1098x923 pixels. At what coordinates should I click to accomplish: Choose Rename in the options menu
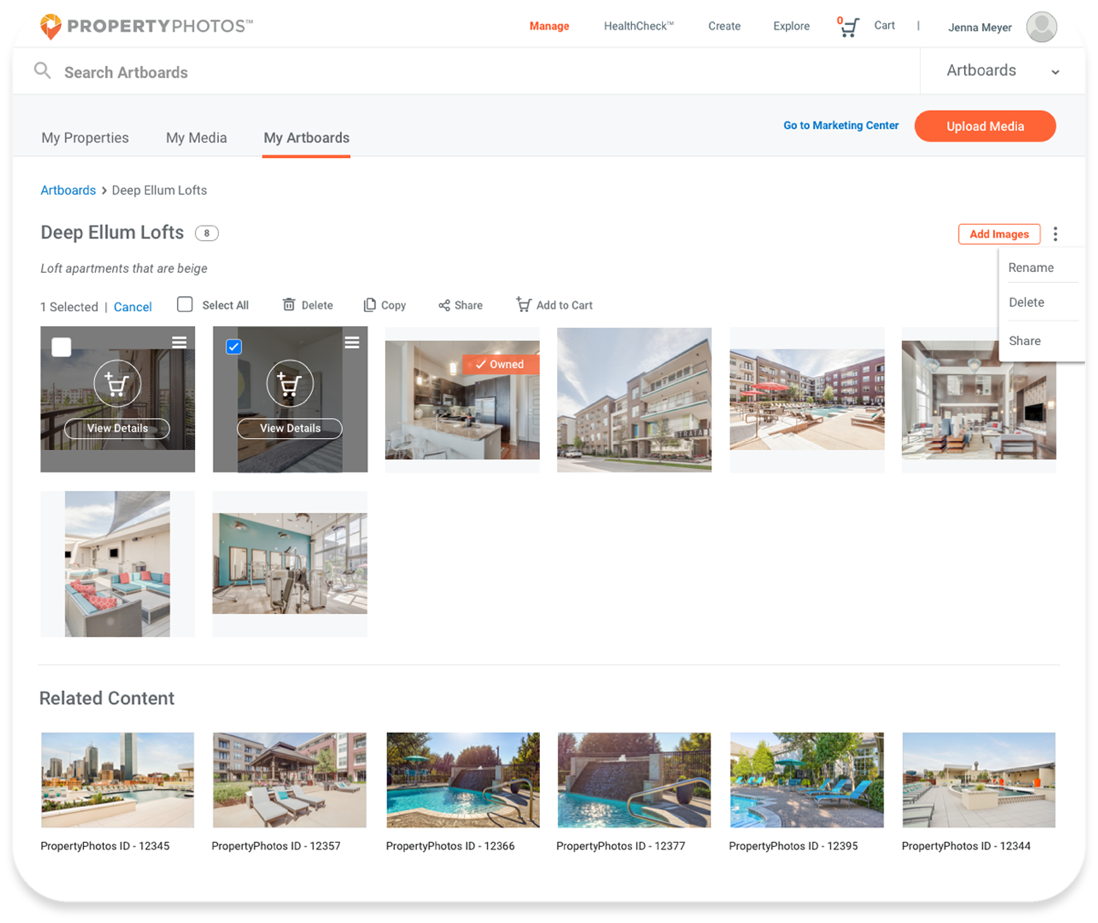(1031, 267)
